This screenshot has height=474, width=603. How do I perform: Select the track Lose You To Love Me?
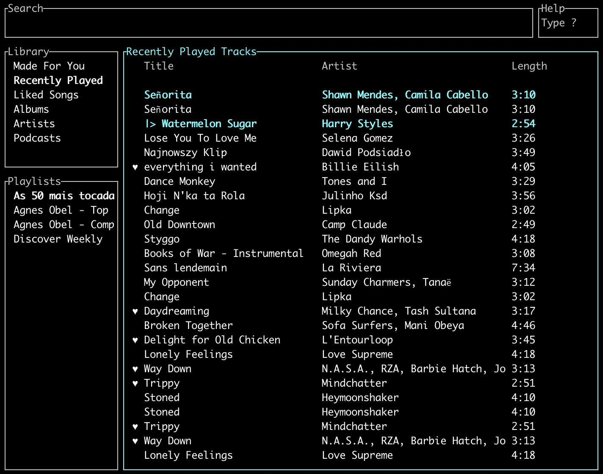click(200, 138)
